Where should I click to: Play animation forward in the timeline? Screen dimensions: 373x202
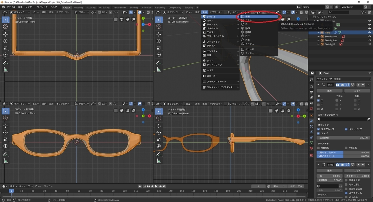click(x=156, y=186)
